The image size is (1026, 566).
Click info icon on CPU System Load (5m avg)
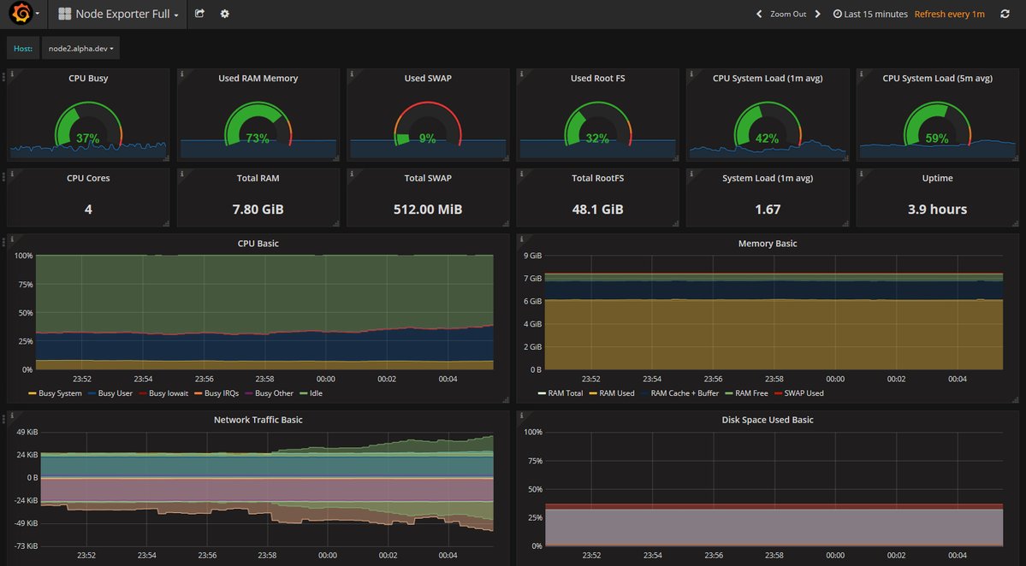coord(861,74)
